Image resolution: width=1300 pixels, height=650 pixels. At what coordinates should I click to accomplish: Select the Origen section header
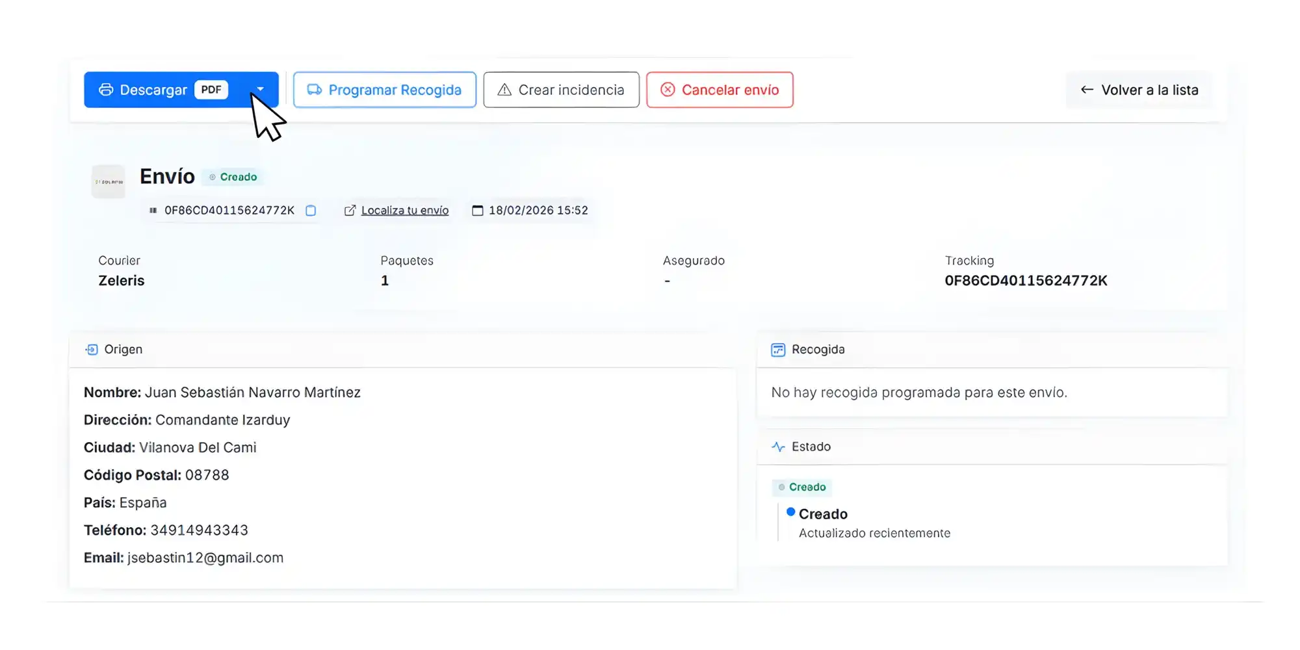[x=123, y=350]
